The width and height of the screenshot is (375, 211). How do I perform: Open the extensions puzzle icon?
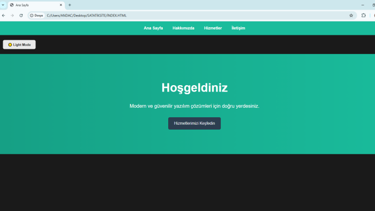[364, 16]
